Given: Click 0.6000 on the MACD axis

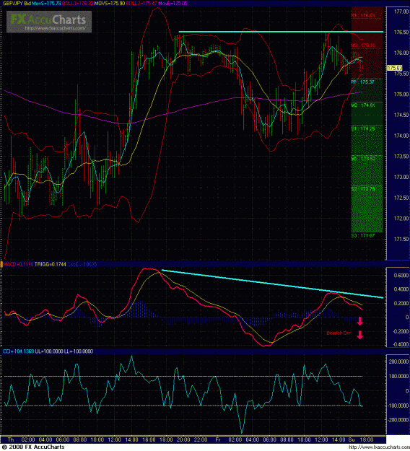Looking at the screenshot, I should (401, 276).
